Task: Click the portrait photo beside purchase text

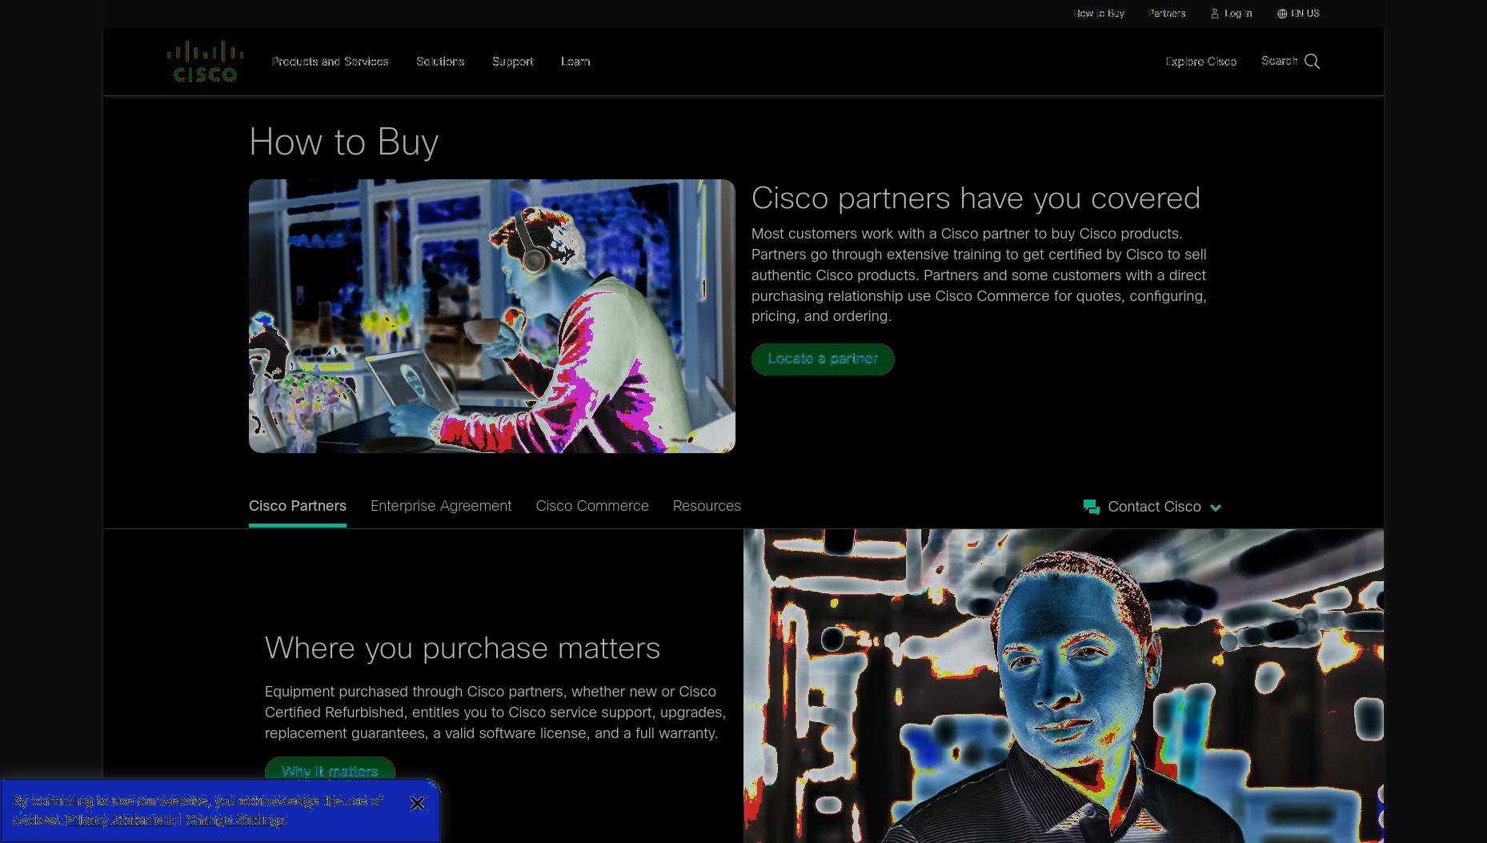Action: pos(1064,686)
